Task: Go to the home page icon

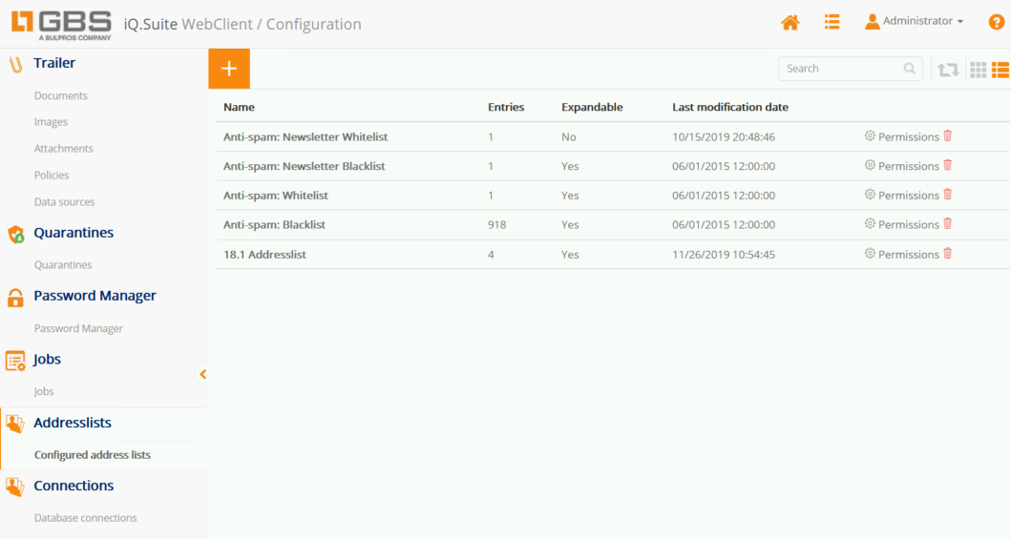Action: pyautogui.click(x=790, y=22)
